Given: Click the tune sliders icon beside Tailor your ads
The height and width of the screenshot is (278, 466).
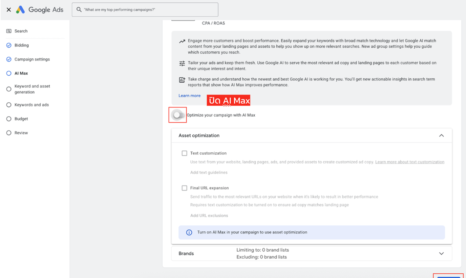Looking at the screenshot, I should (x=182, y=64).
